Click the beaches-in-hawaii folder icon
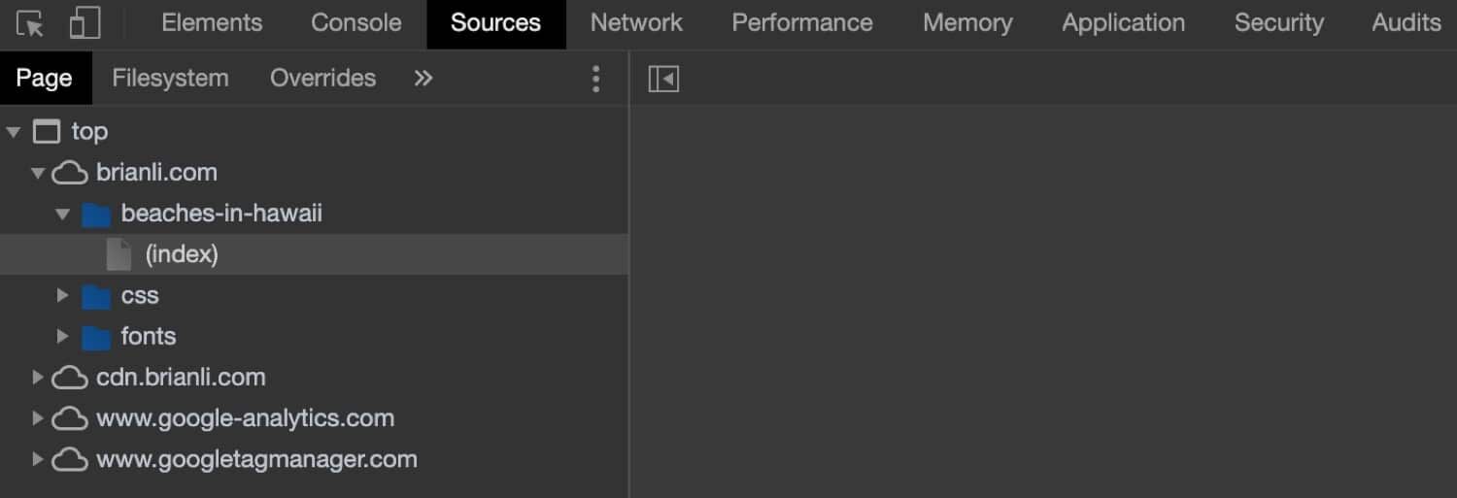1457x498 pixels. (x=96, y=214)
